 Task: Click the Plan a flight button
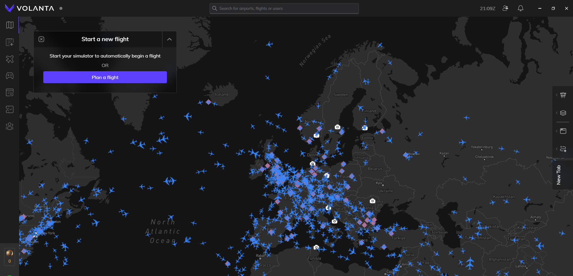[105, 77]
